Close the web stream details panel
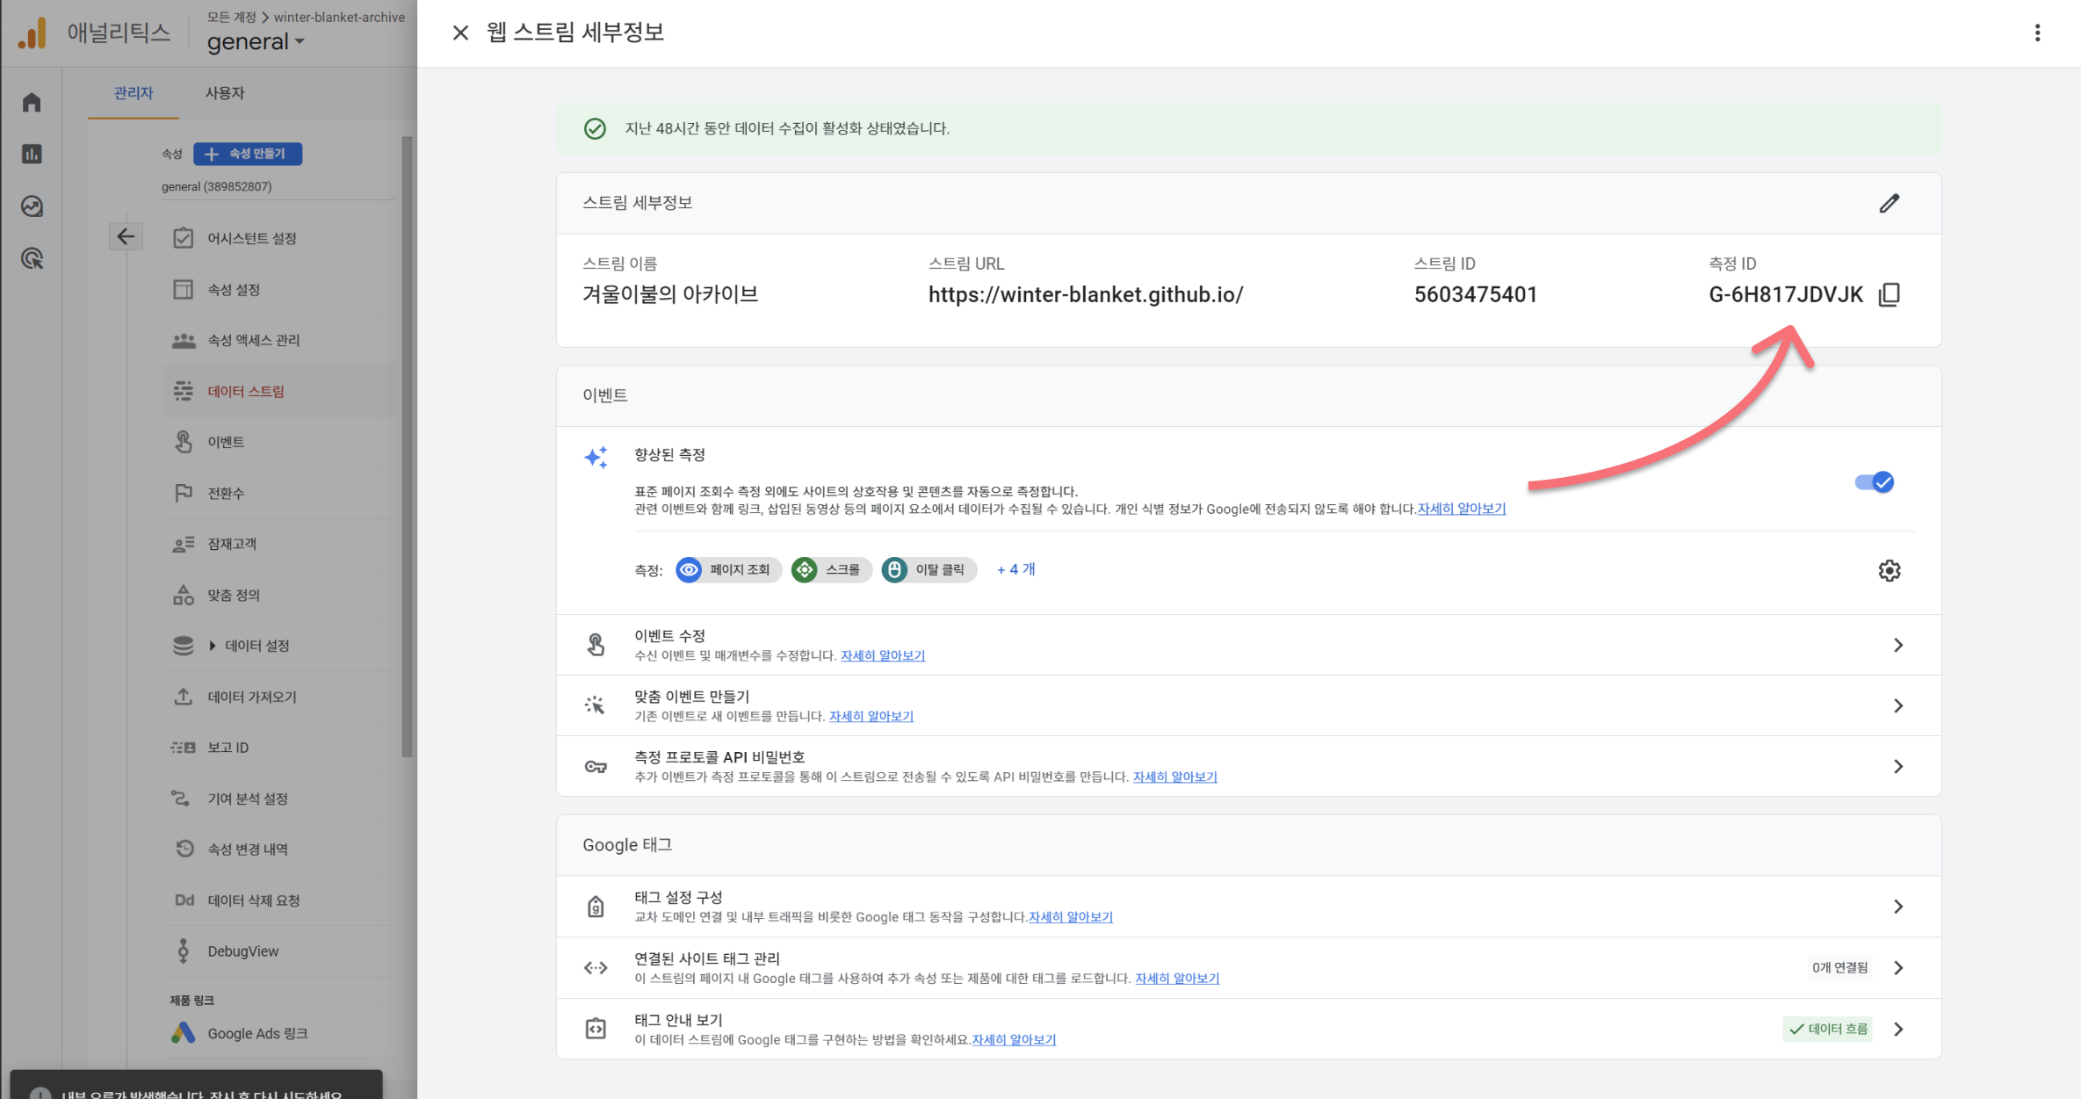 coord(460,33)
